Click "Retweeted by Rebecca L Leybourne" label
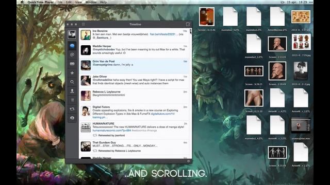This screenshot has height=185, width=330. [119, 151]
